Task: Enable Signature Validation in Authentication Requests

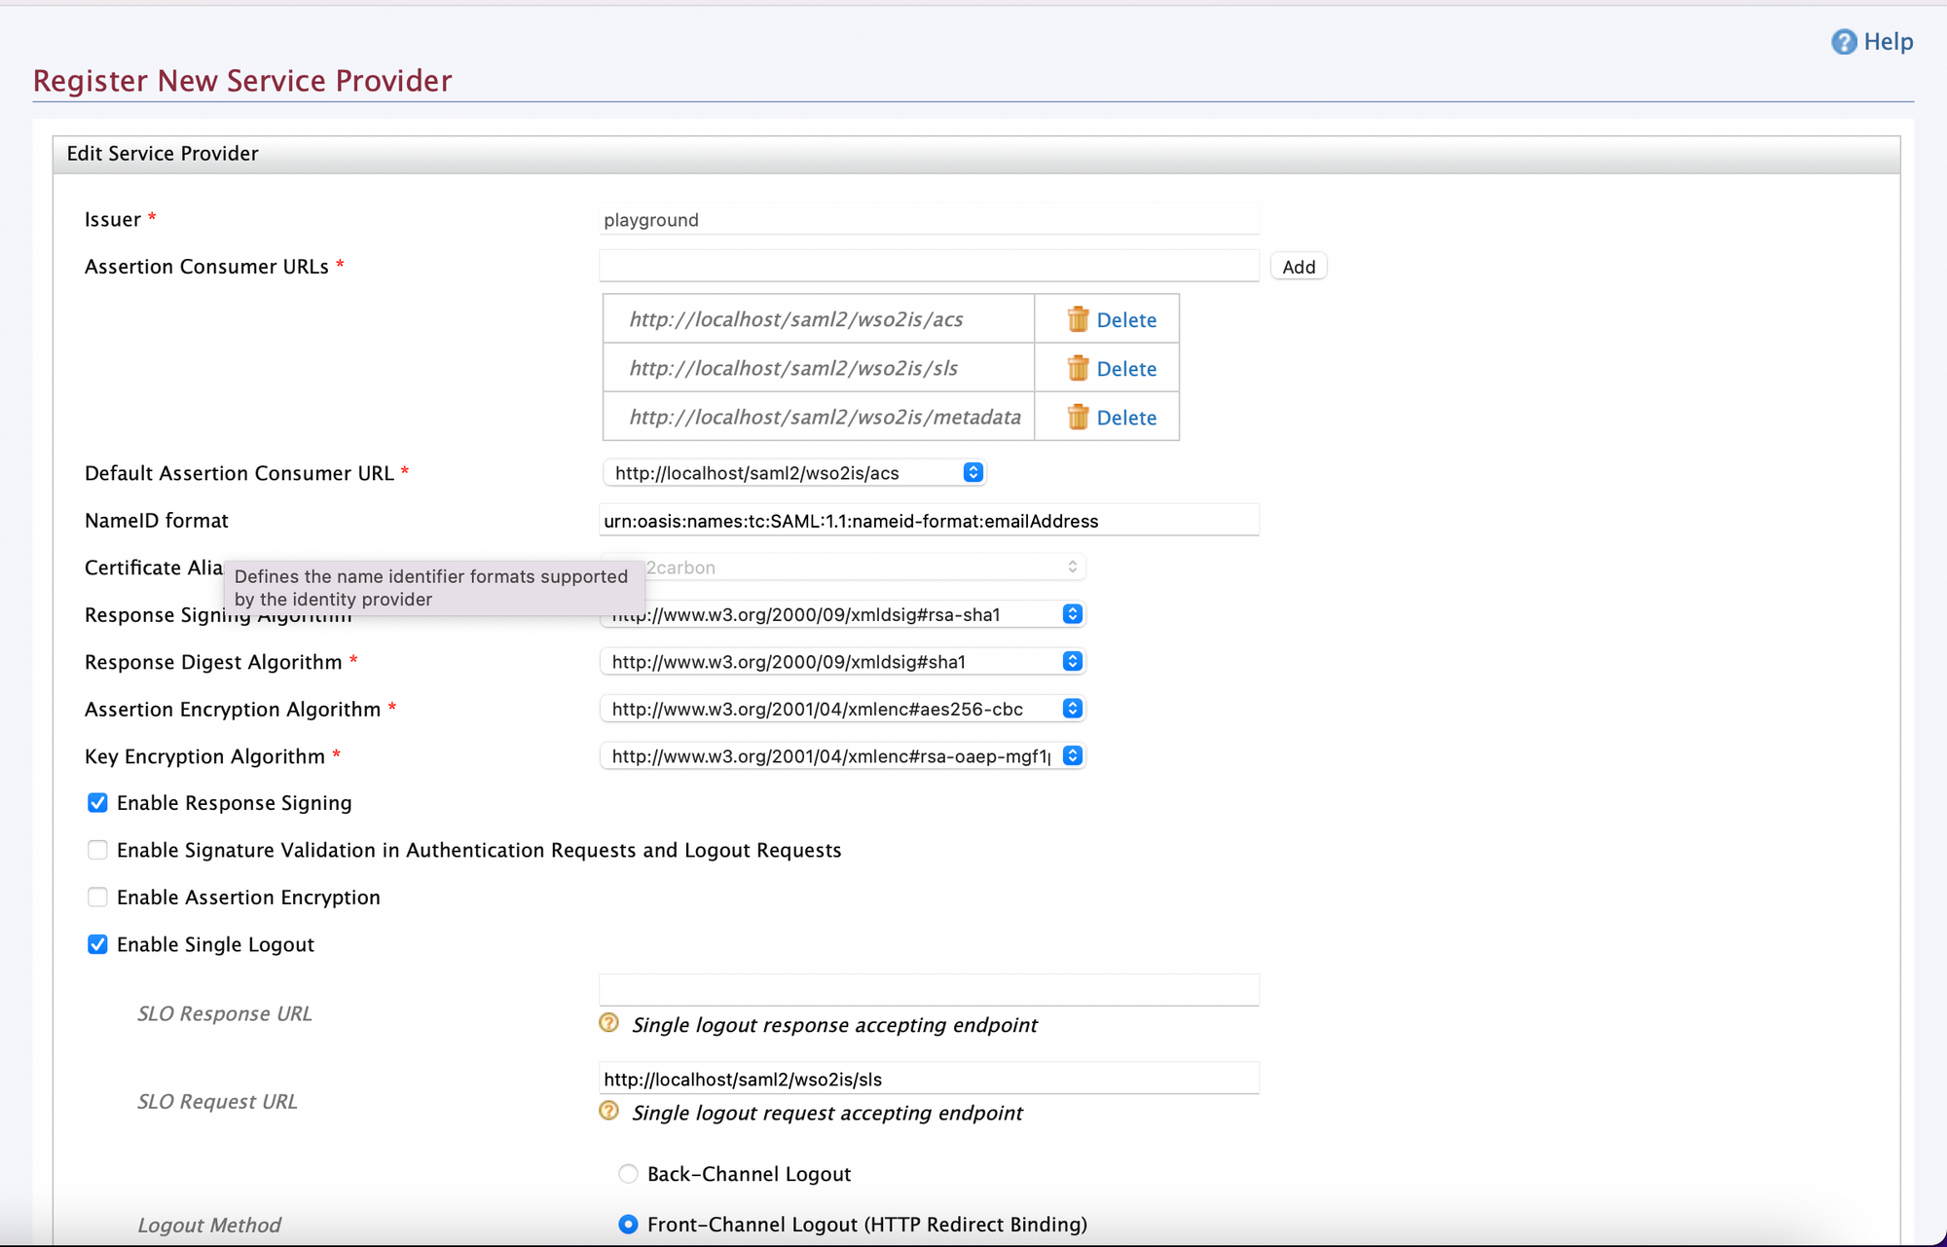Action: [96, 848]
